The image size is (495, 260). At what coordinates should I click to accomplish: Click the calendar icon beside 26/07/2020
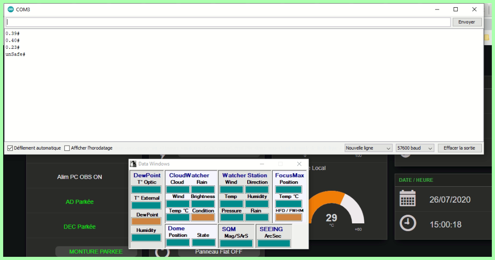(x=407, y=198)
